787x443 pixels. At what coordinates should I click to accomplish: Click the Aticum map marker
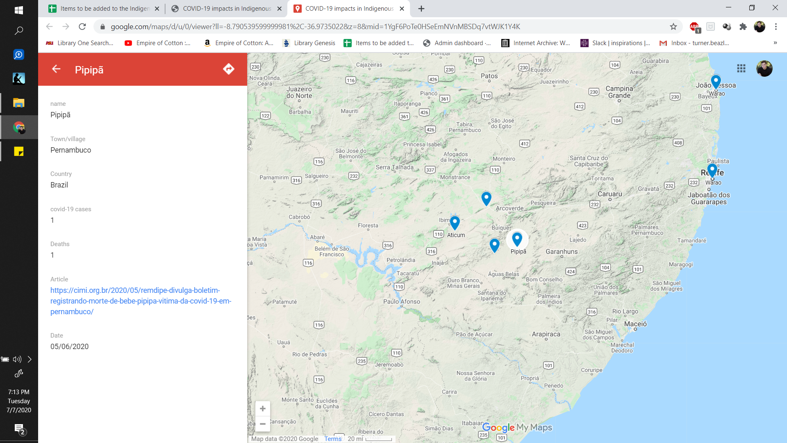[x=455, y=222]
